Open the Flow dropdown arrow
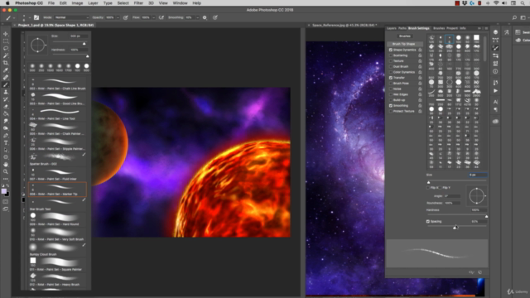The width and height of the screenshot is (530, 298). (x=153, y=17)
